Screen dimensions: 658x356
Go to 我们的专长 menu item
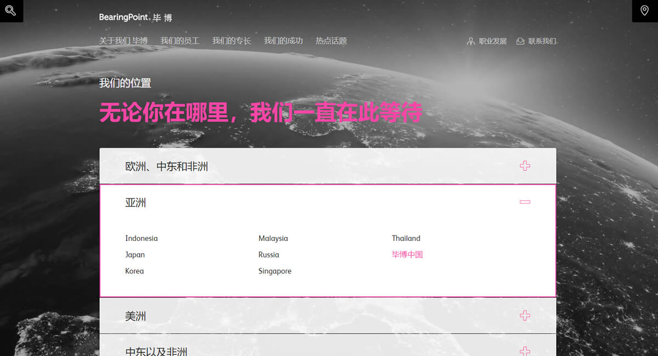pyautogui.click(x=231, y=41)
